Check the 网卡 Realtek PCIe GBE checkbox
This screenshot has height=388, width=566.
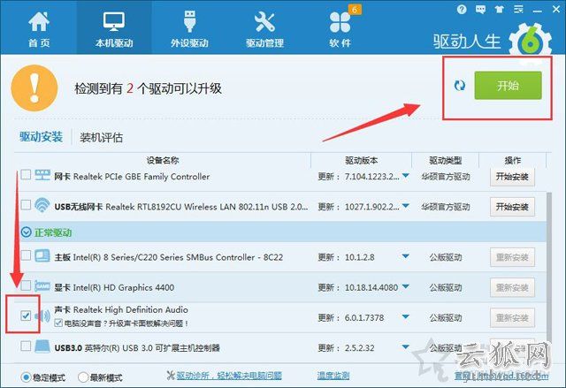click(26, 175)
